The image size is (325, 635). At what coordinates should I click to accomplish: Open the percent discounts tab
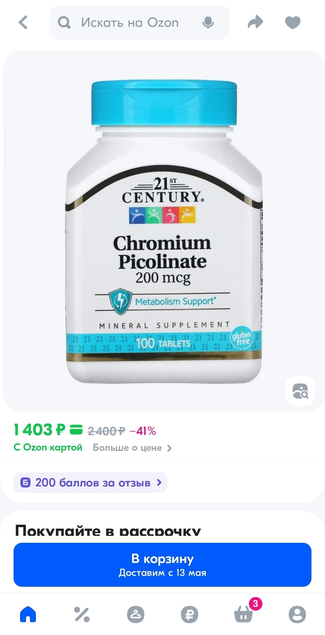point(82,614)
